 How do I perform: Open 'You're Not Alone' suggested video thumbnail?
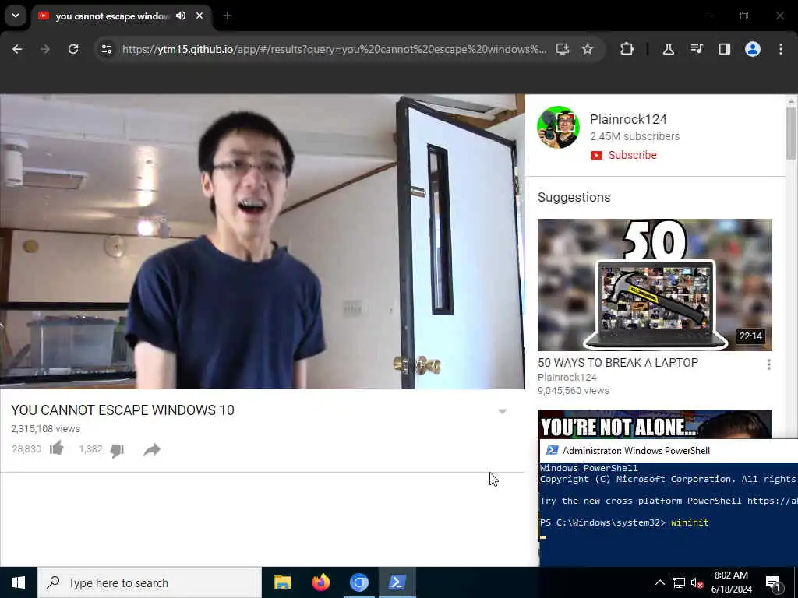click(655, 424)
